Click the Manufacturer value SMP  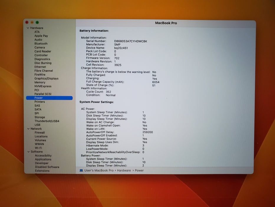117,45
